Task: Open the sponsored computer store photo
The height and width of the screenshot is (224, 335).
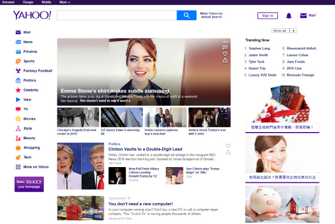Action: [x=81, y=208]
